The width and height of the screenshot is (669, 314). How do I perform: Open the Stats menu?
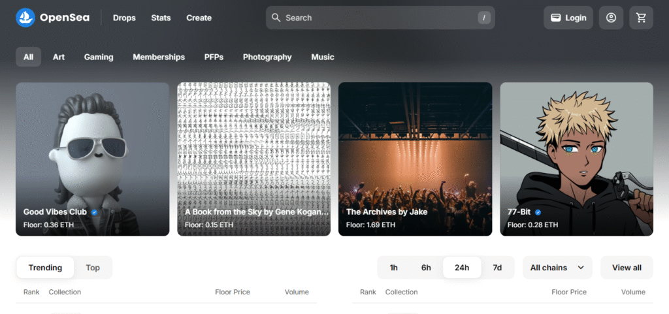click(161, 18)
